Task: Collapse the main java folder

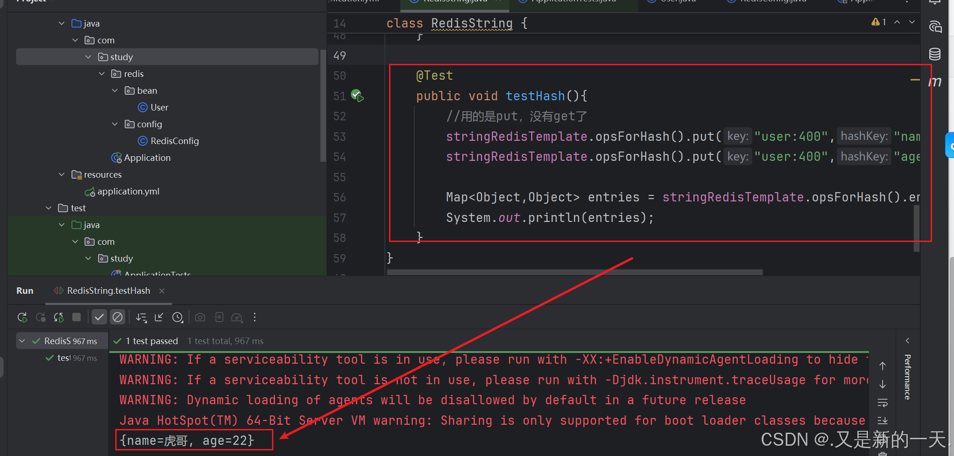Action: click(62, 23)
